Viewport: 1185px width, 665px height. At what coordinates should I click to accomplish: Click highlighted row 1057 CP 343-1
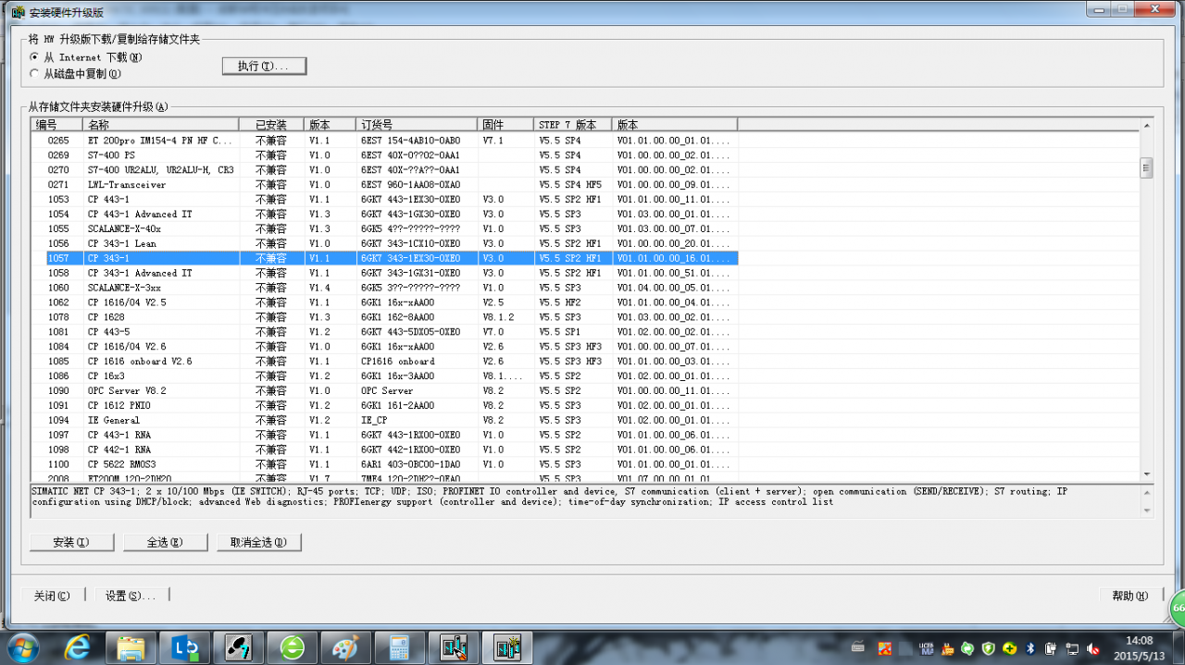[x=393, y=259]
